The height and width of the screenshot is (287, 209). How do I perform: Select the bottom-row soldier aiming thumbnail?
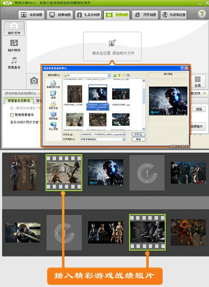121,120
